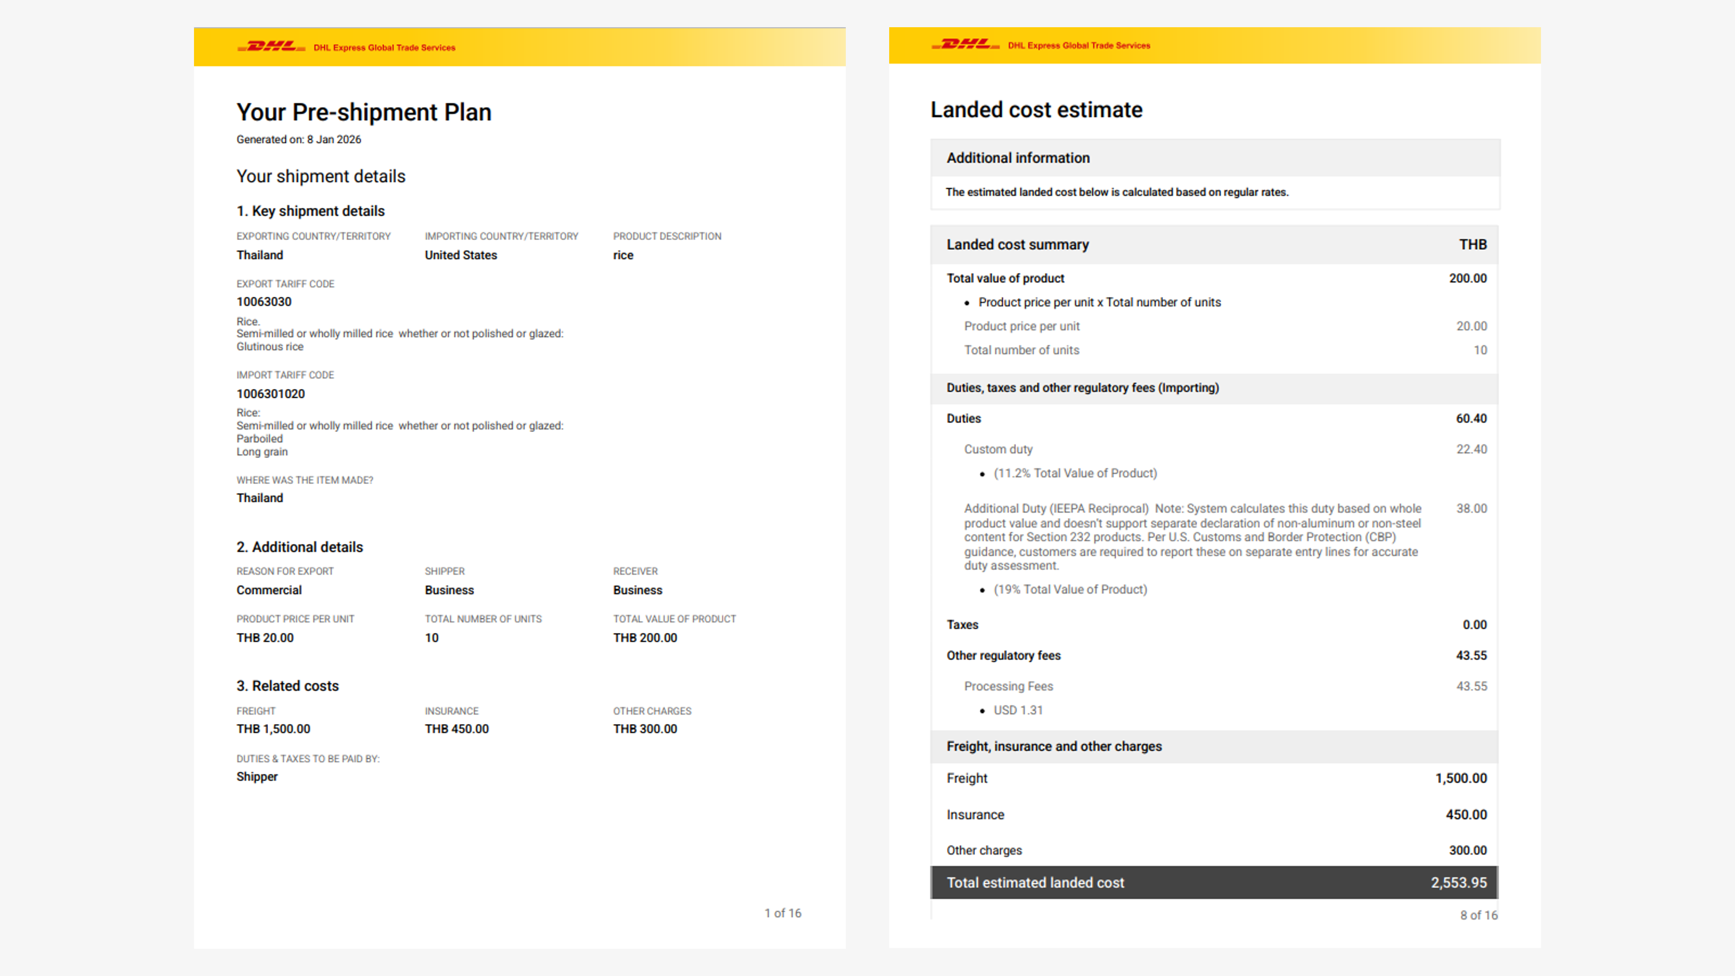Image resolution: width=1735 pixels, height=976 pixels.
Task: Switch to the Landed cost summary section
Action: (x=1017, y=244)
